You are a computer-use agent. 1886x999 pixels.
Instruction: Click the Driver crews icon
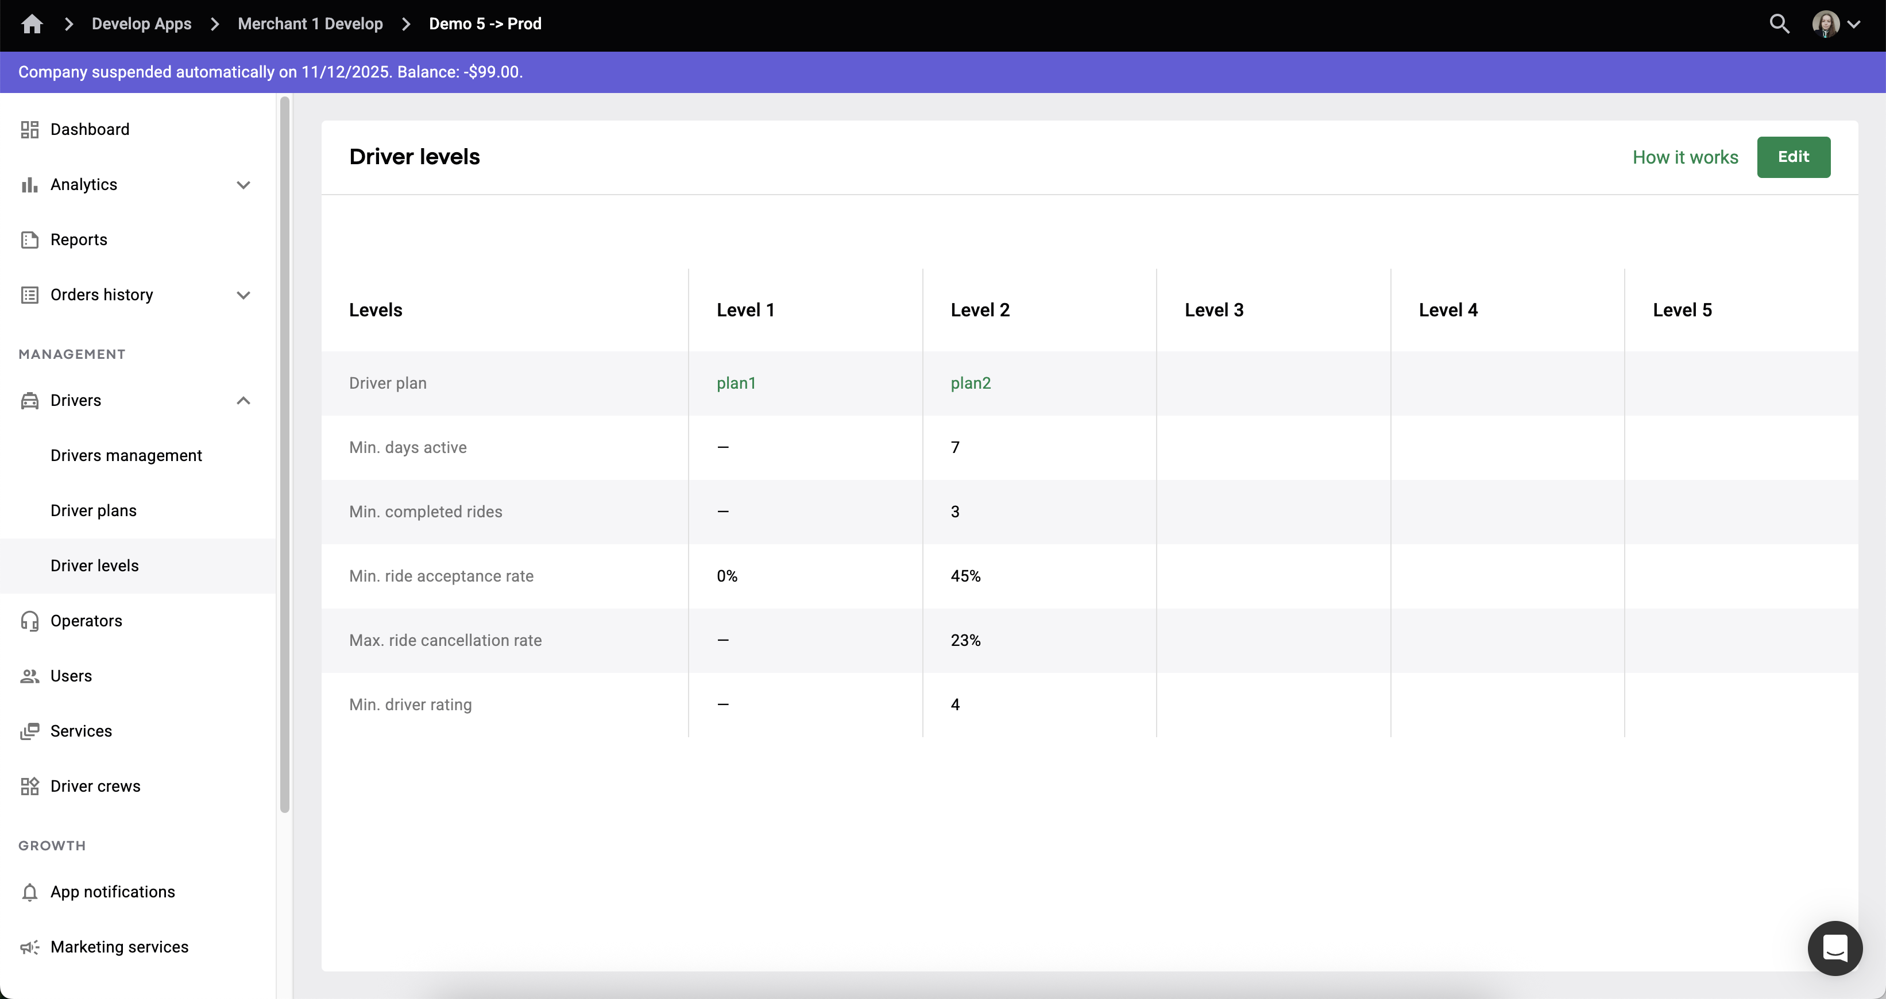coord(29,786)
